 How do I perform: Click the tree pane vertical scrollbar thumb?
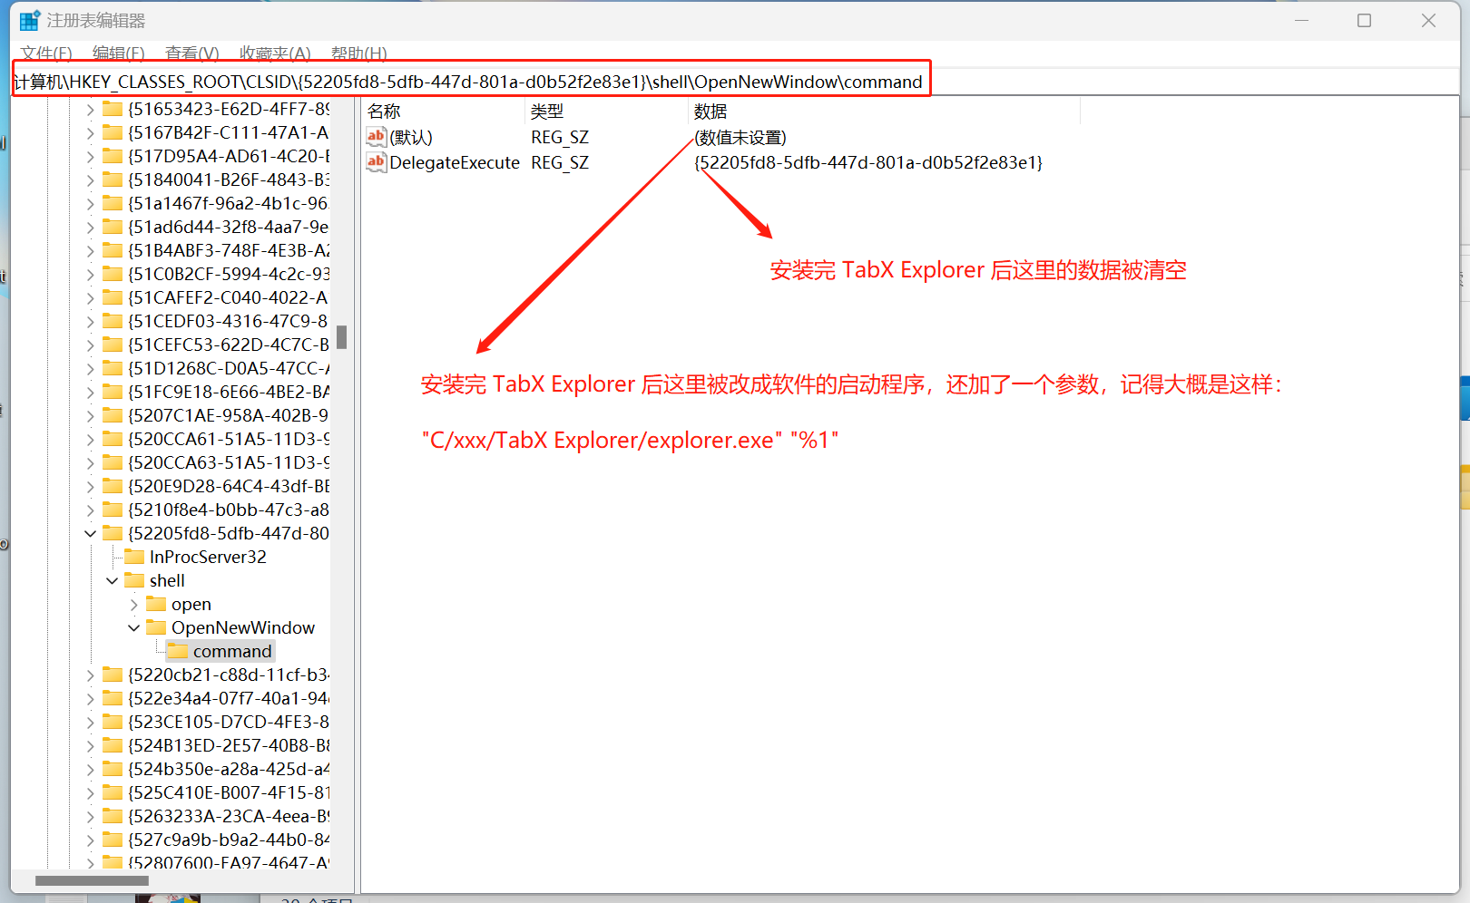(x=342, y=337)
